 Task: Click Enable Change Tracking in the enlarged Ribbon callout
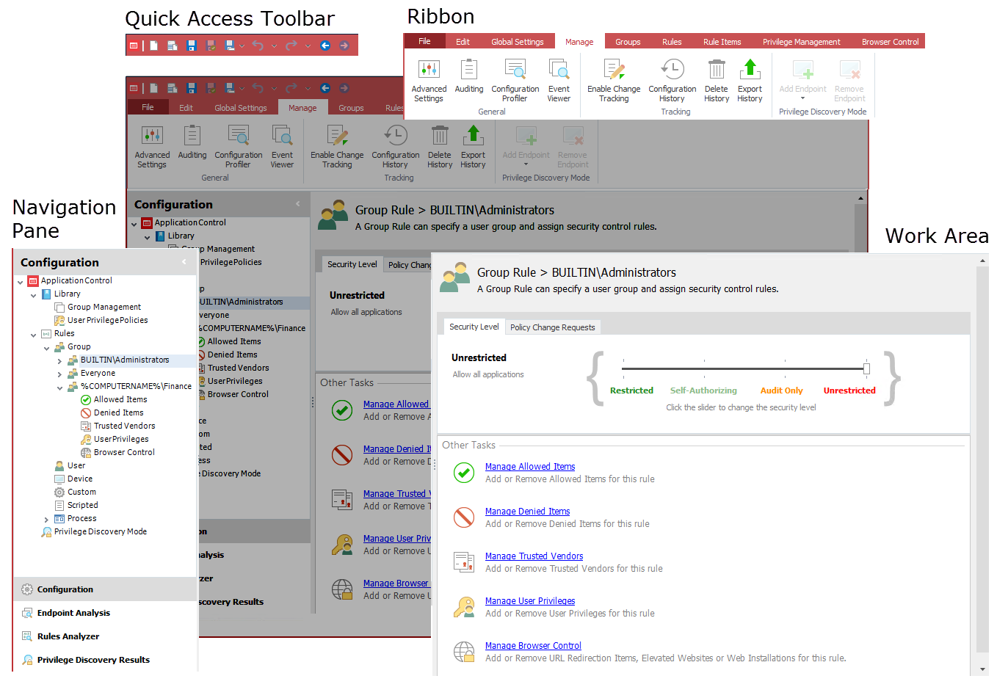614,81
